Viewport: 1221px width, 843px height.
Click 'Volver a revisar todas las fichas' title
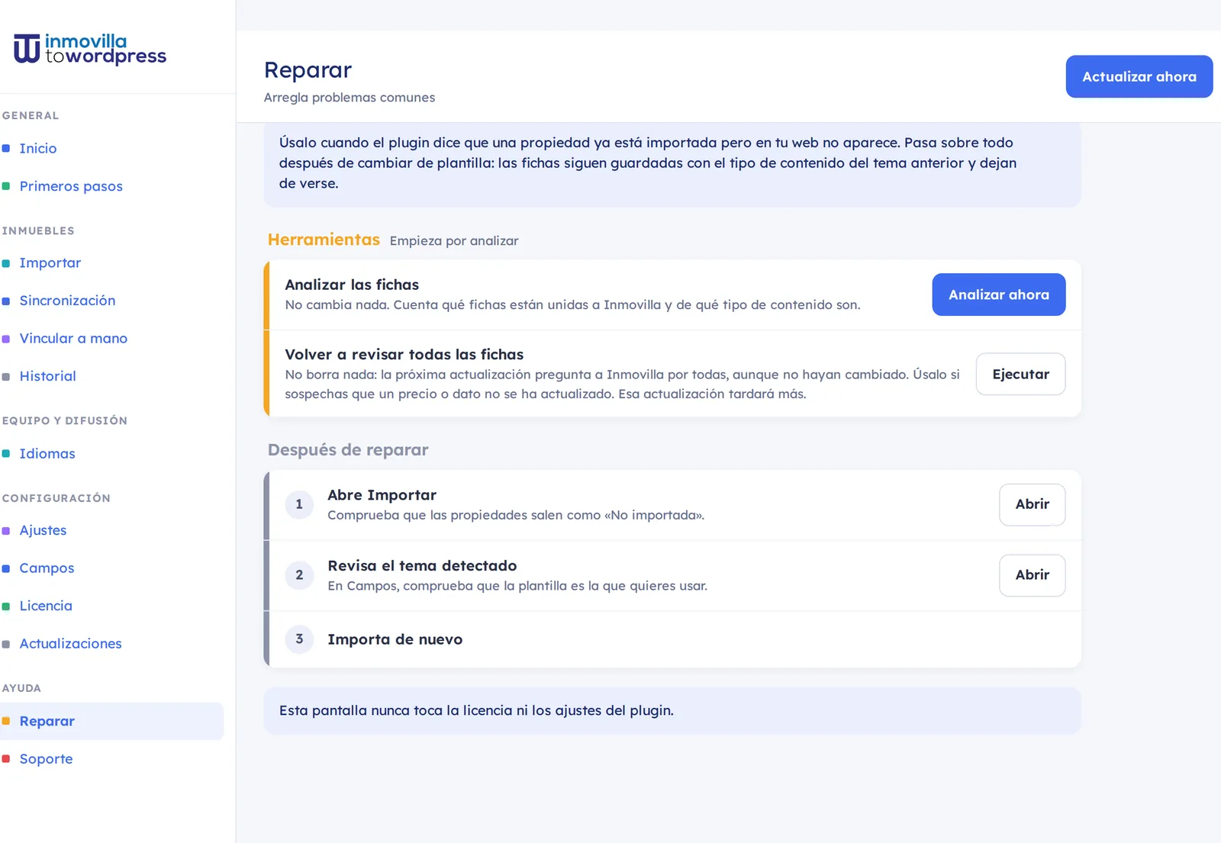tap(404, 354)
